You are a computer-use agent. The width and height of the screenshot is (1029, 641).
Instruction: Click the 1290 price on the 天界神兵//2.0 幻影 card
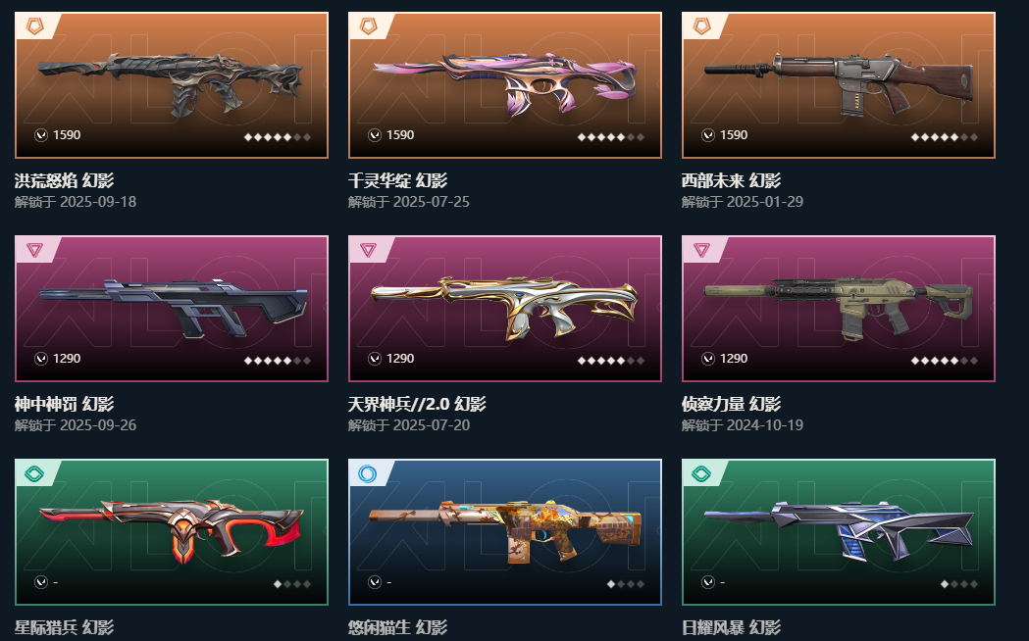[x=399, y=359]
